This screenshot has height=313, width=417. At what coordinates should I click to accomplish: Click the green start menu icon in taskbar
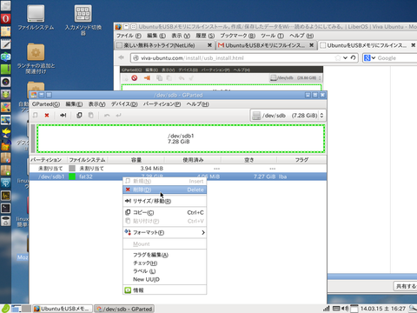click(5, 309)
